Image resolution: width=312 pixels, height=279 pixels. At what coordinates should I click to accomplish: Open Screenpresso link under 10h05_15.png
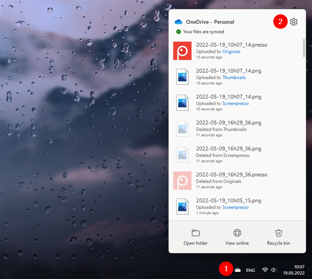(x=235, y=207)
